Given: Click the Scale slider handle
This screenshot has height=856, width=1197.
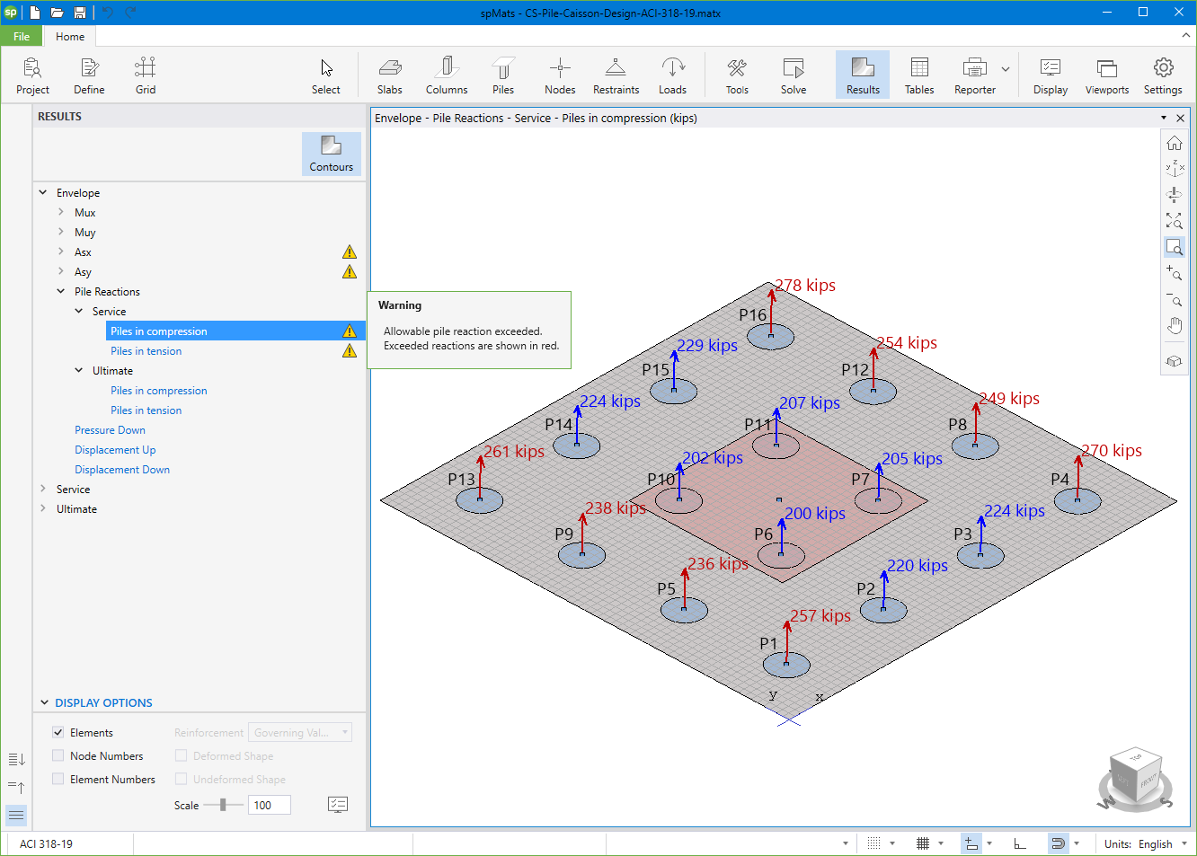Looking at the screenshot, I should tap(223, 806).
